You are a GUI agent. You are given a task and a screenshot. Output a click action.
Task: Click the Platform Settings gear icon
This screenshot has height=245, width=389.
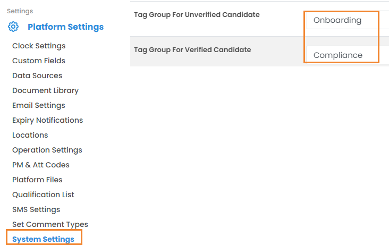13,27
